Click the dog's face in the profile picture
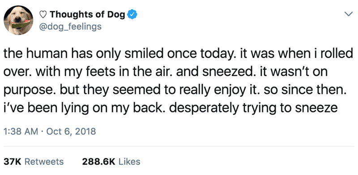This screenshot has width=358, height=175. (19, 17)
